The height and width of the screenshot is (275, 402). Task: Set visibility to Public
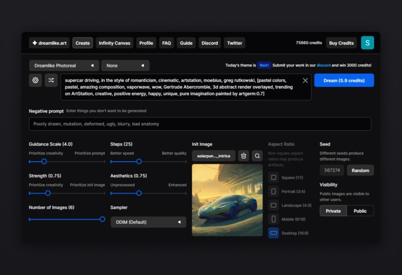point(360,211)
